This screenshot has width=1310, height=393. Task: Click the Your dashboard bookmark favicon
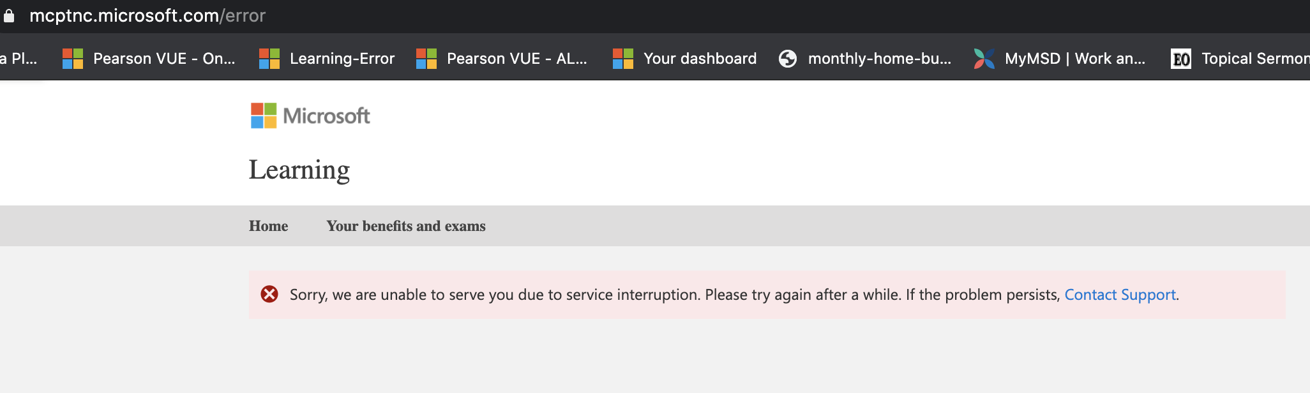(x=623, y=59)
